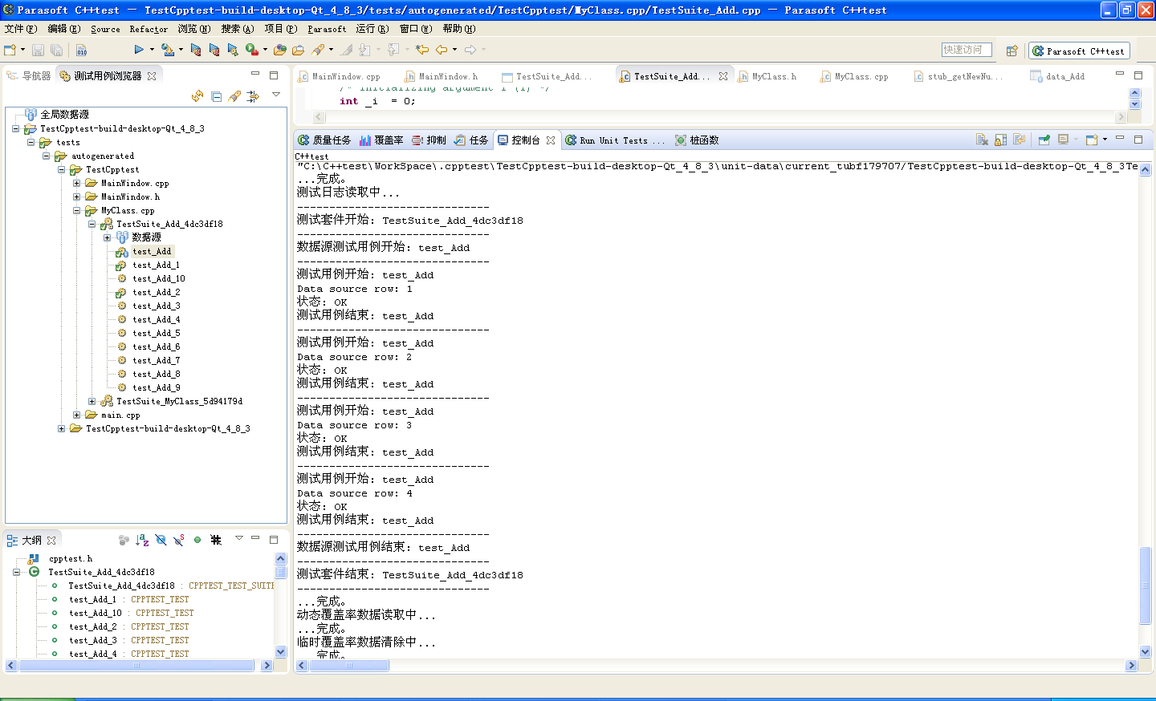Open Source menu
Viewport: 1156px width, 701px height.
pyautogui.click(x=105, y=29)
